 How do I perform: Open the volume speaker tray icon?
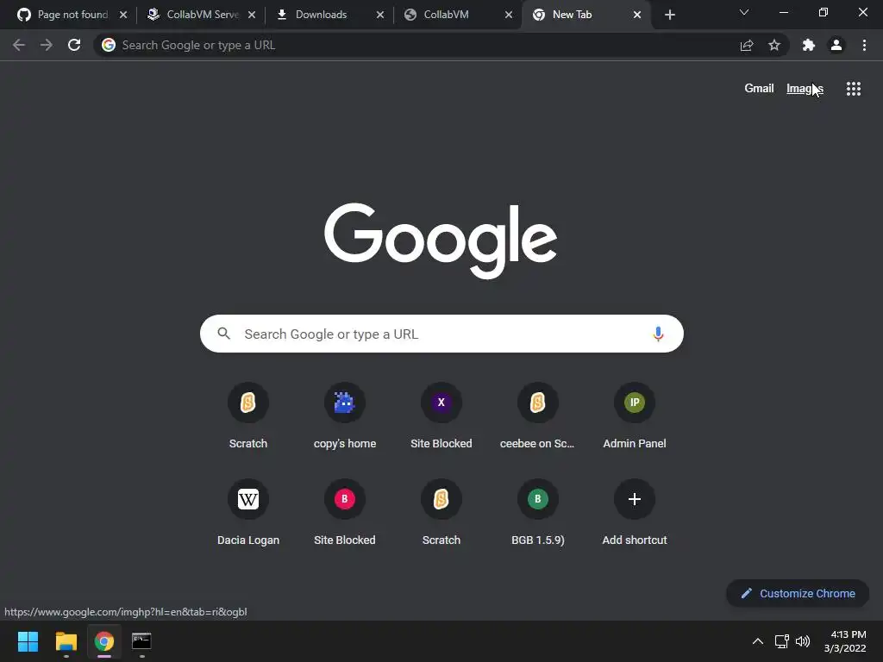coord(803,641)
